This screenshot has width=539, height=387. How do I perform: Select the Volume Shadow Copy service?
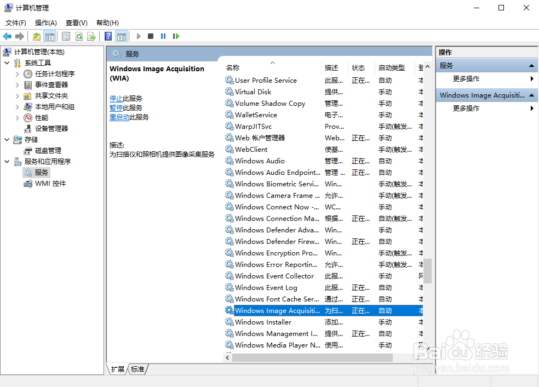pos(323,104)
